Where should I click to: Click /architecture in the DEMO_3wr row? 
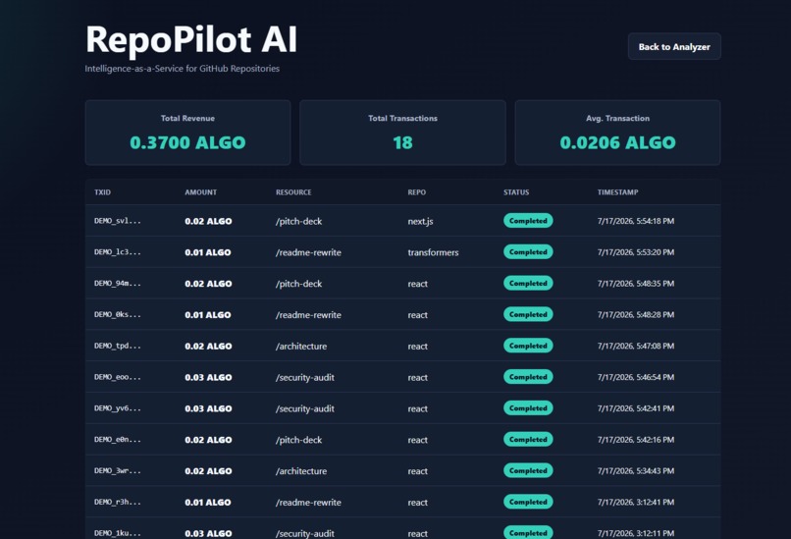(301, 471)
